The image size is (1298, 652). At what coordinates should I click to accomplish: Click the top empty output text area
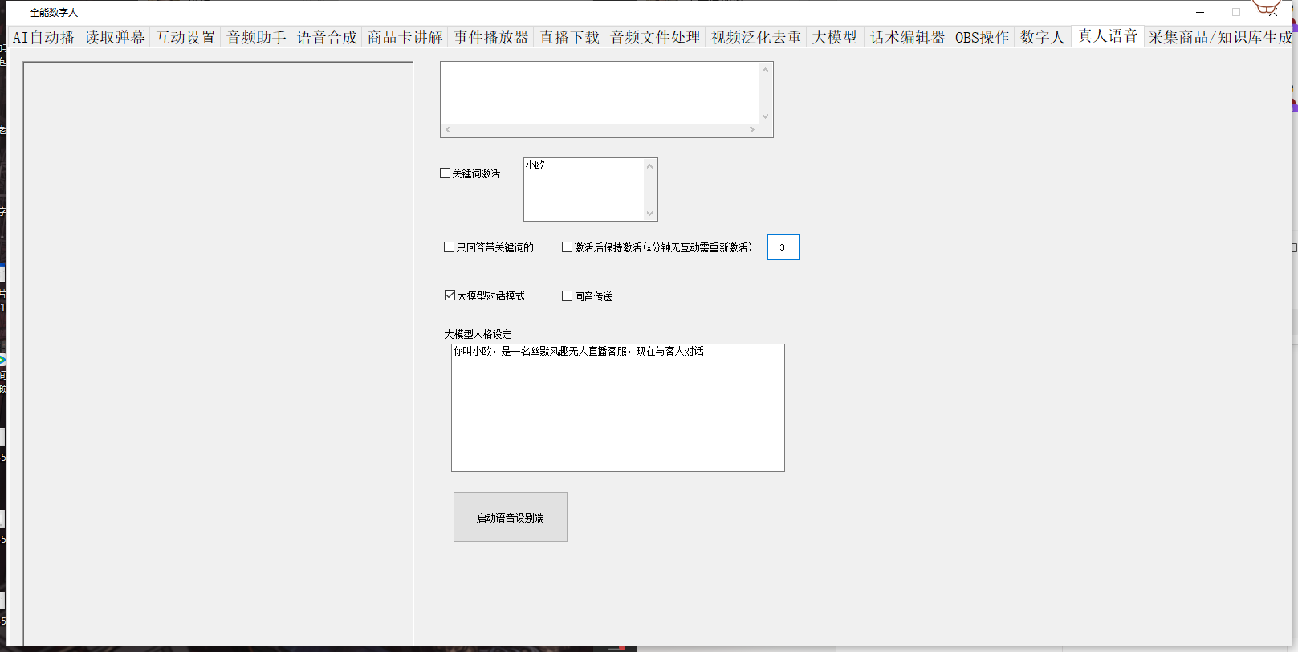pos(600,93)
